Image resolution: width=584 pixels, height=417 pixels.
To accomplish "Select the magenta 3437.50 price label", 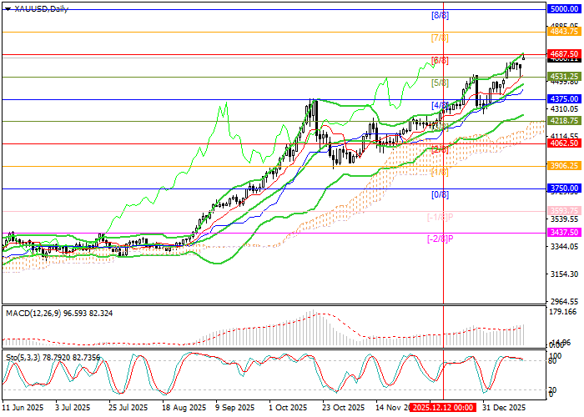I will tap(562, 234).
